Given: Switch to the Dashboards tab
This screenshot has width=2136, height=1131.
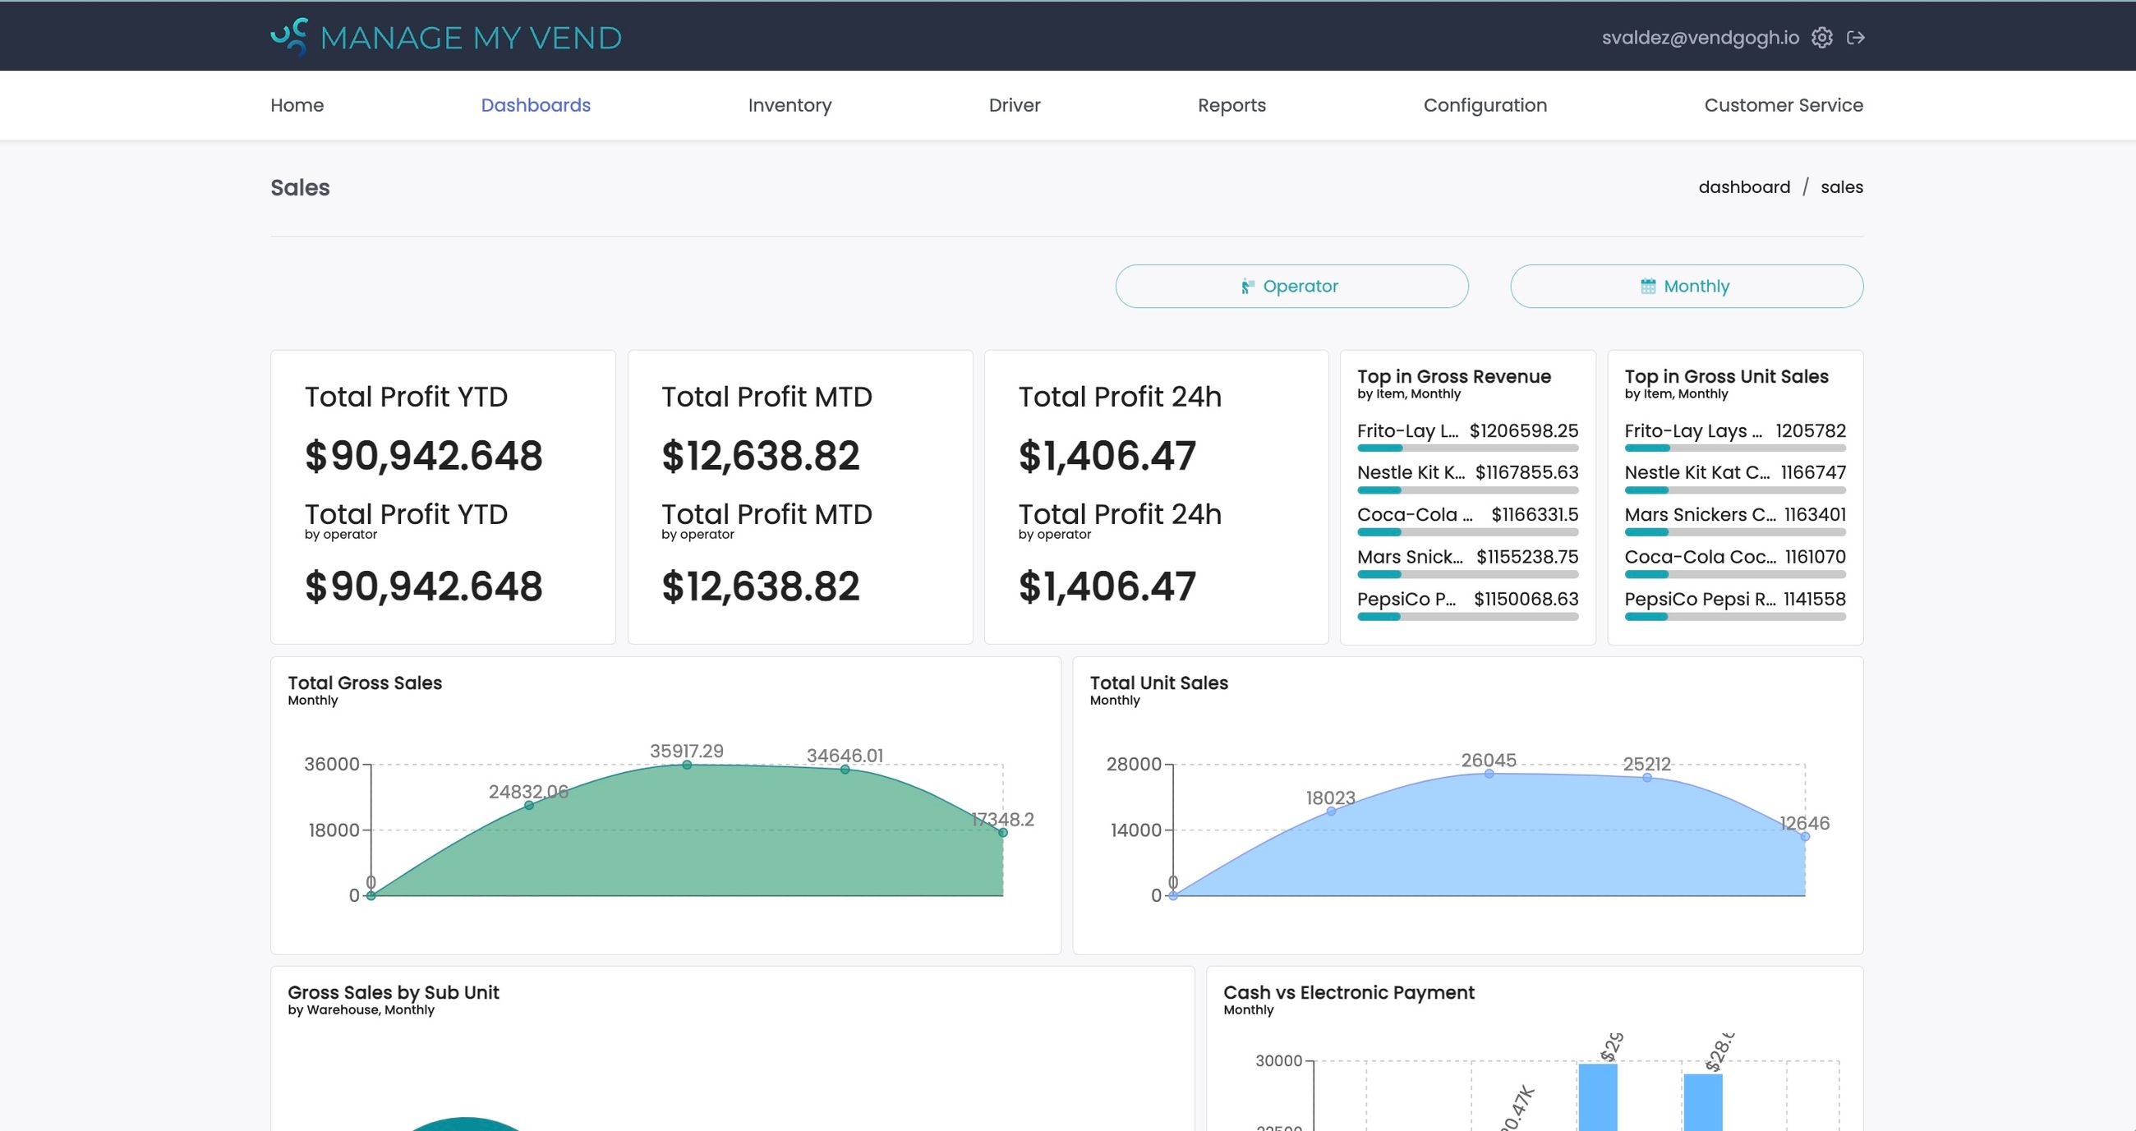Looking at the screenshot, I should [536, 104].
